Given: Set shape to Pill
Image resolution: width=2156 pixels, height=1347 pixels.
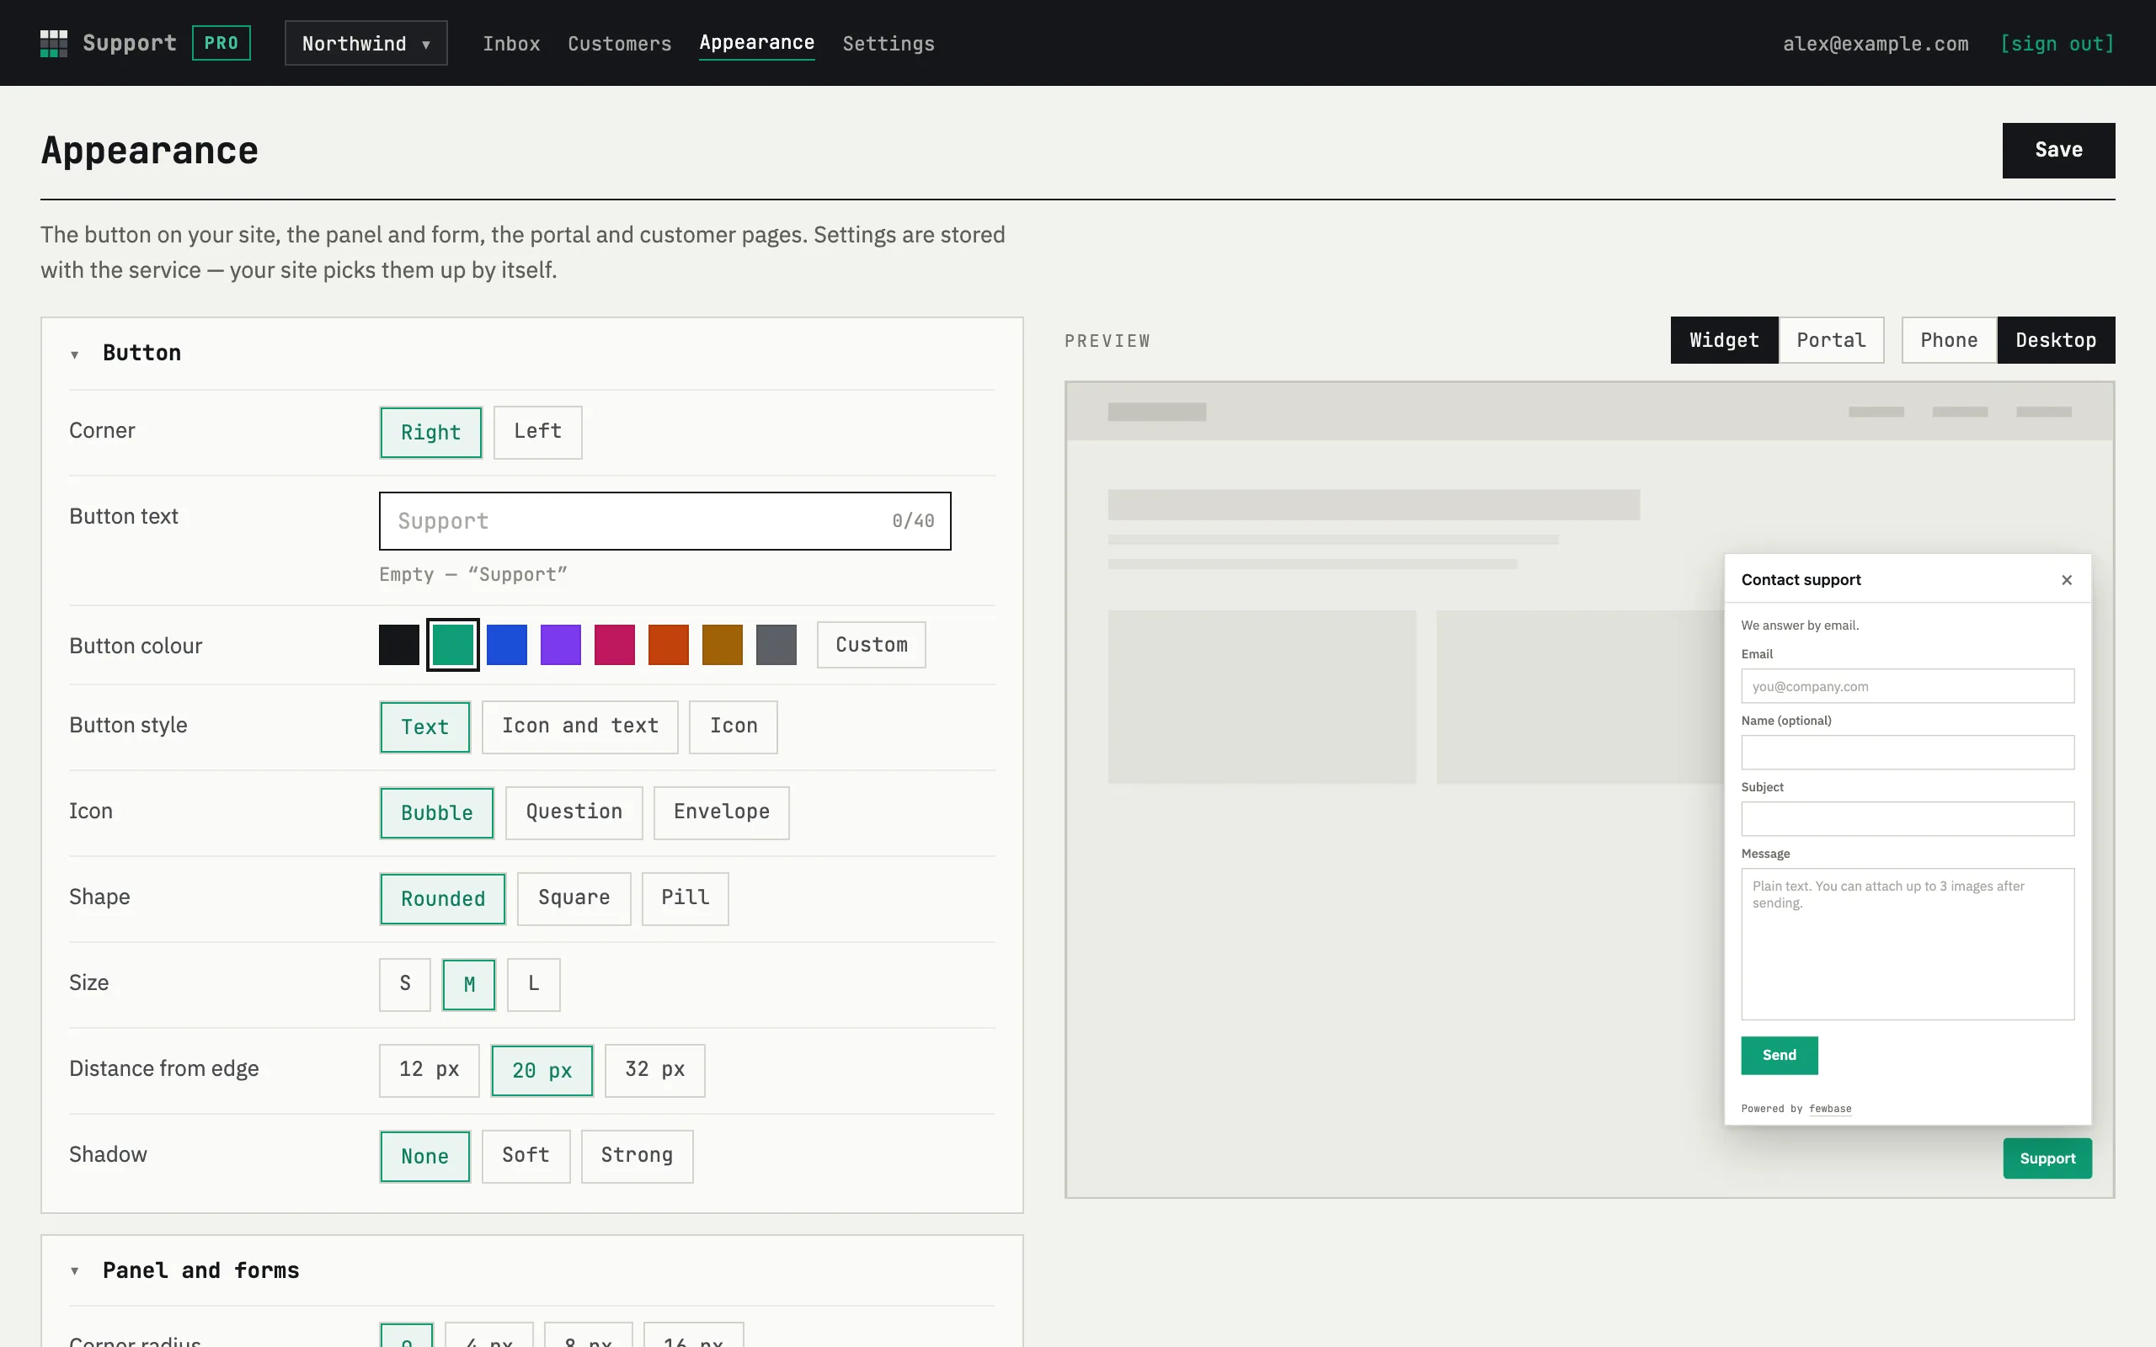Looking at the screenshot, I should point(685,899).
